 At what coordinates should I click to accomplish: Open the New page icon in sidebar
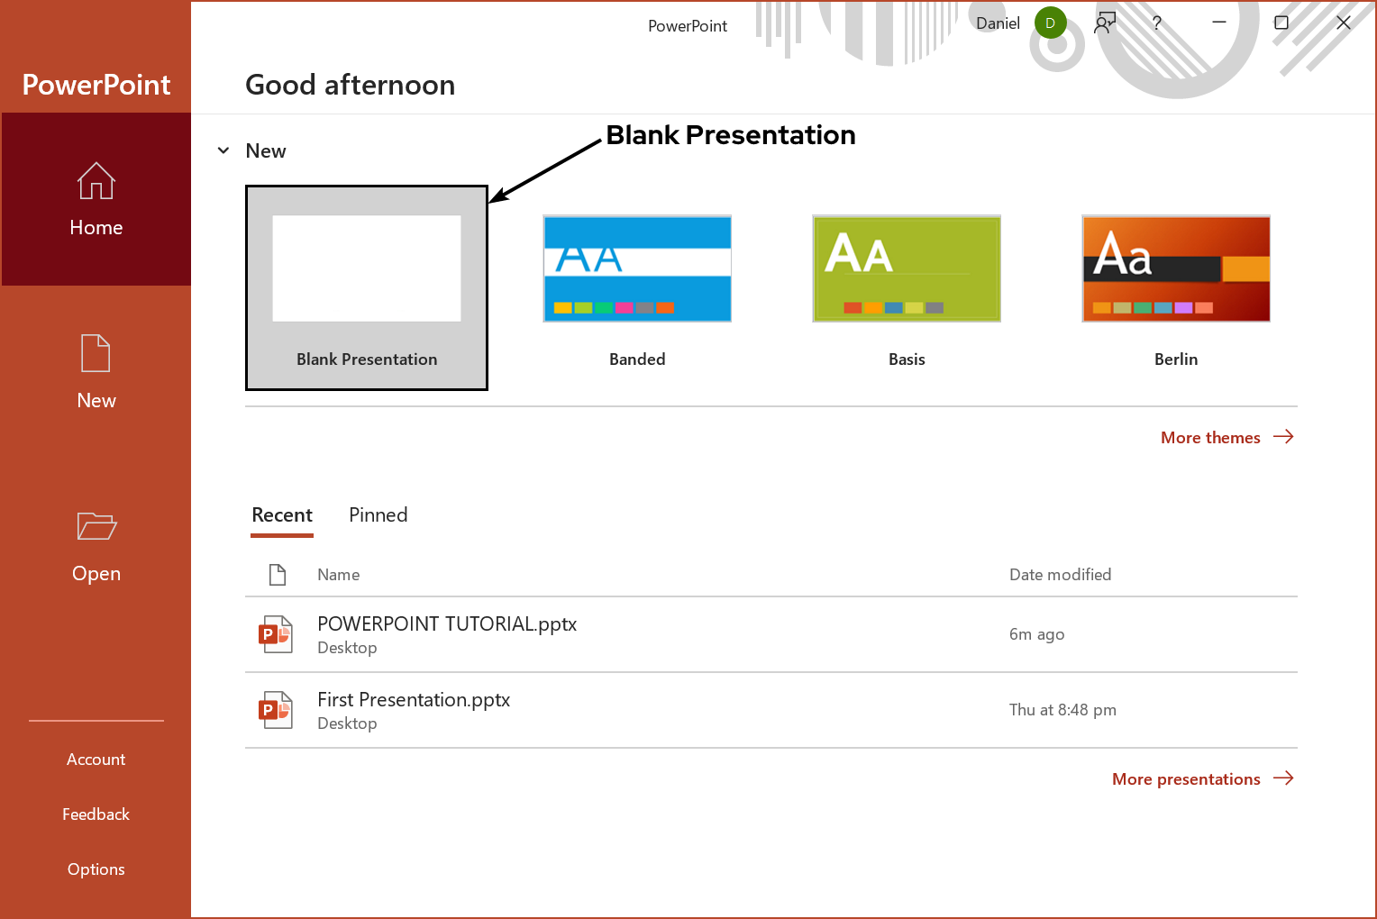coord(96,353)
